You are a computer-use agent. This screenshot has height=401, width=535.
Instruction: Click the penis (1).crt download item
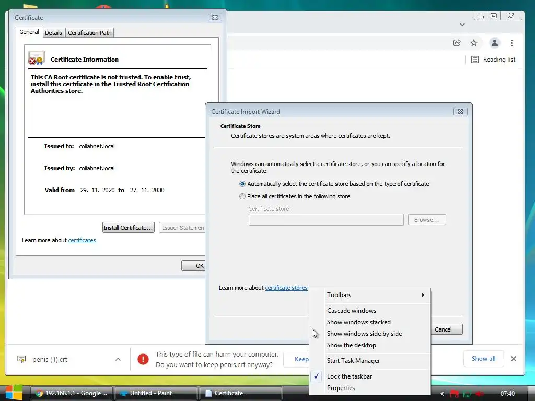(x=50, y=359)
